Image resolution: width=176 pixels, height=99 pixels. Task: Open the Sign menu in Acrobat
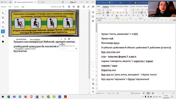coord(23,7)
